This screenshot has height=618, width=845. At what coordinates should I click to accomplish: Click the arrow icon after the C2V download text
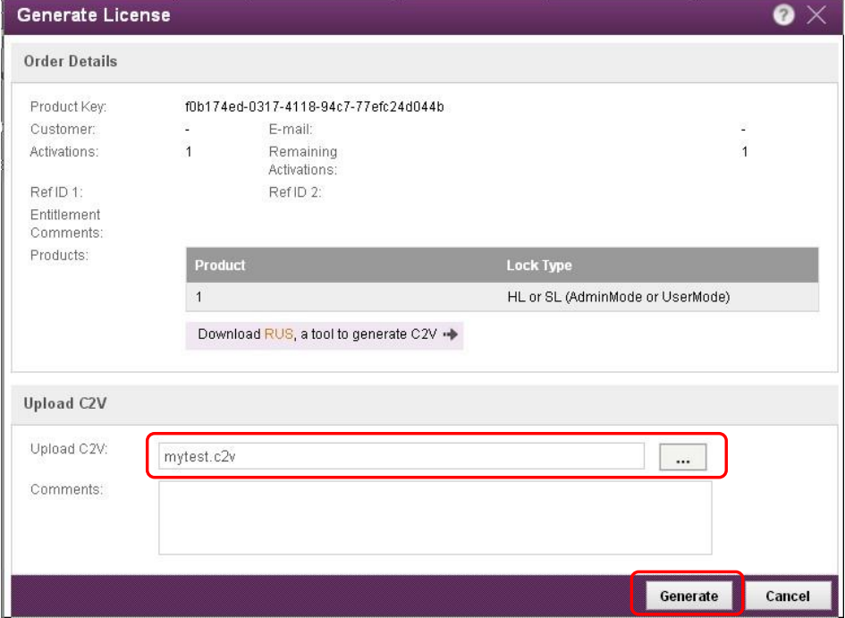(451, 334)
